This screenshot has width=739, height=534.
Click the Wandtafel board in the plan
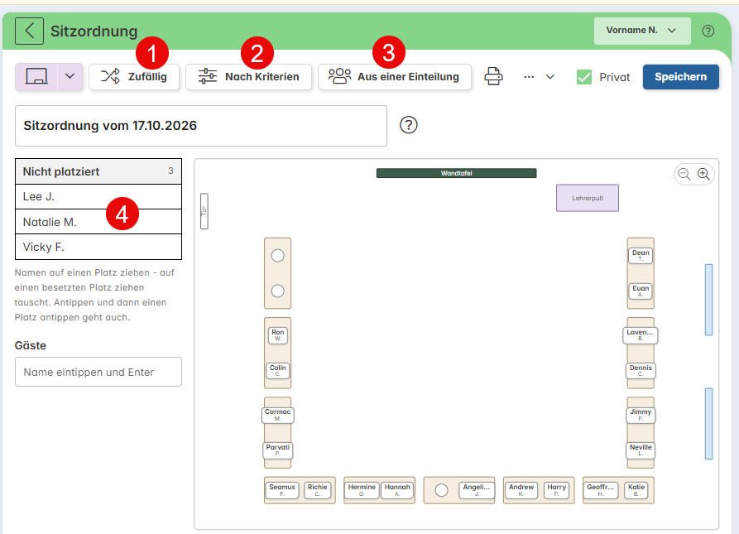click(456, 173)
